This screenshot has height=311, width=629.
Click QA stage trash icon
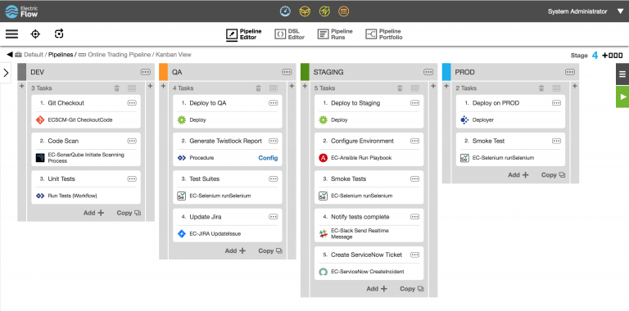(258, 88)
